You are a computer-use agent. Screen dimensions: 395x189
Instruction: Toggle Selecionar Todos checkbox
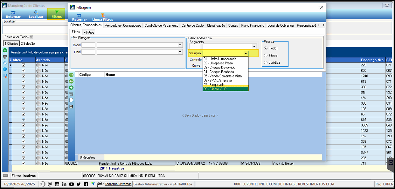[31, 37]
